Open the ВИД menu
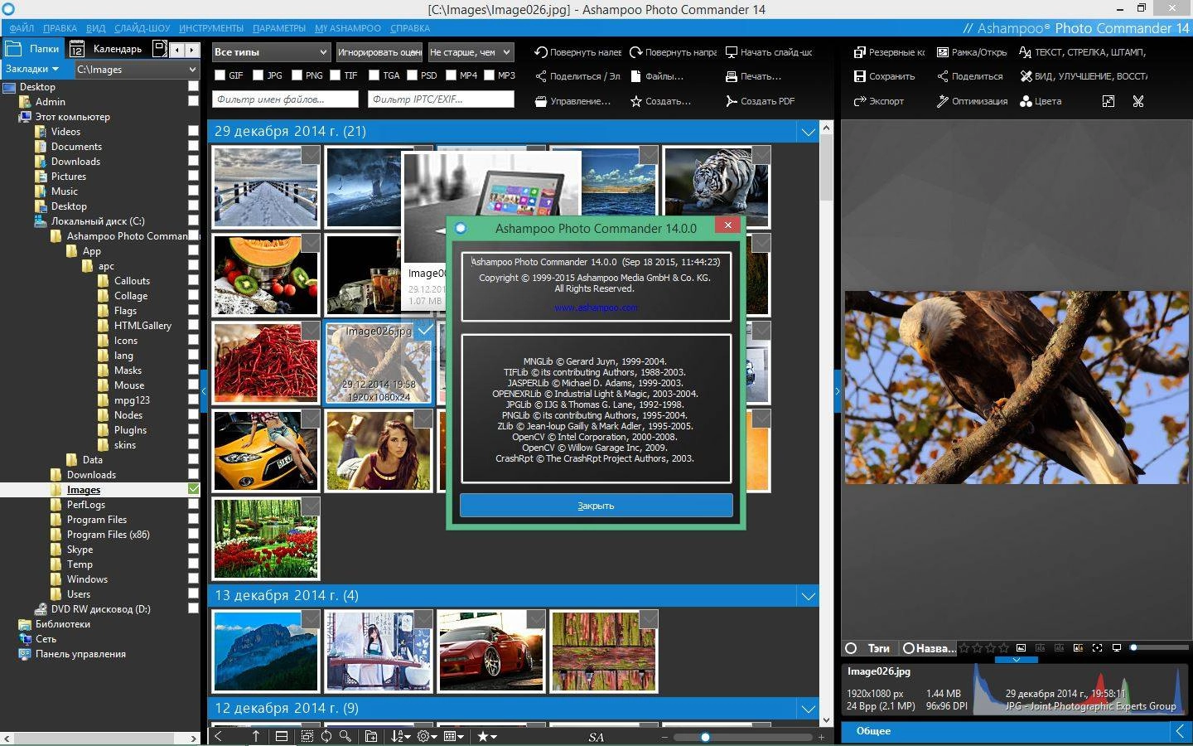 pos(95,28)
